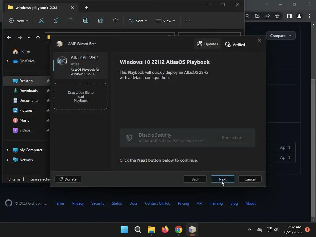Open the Contact GitHub footer link
The image size is (316, 237).
(158, 203)
